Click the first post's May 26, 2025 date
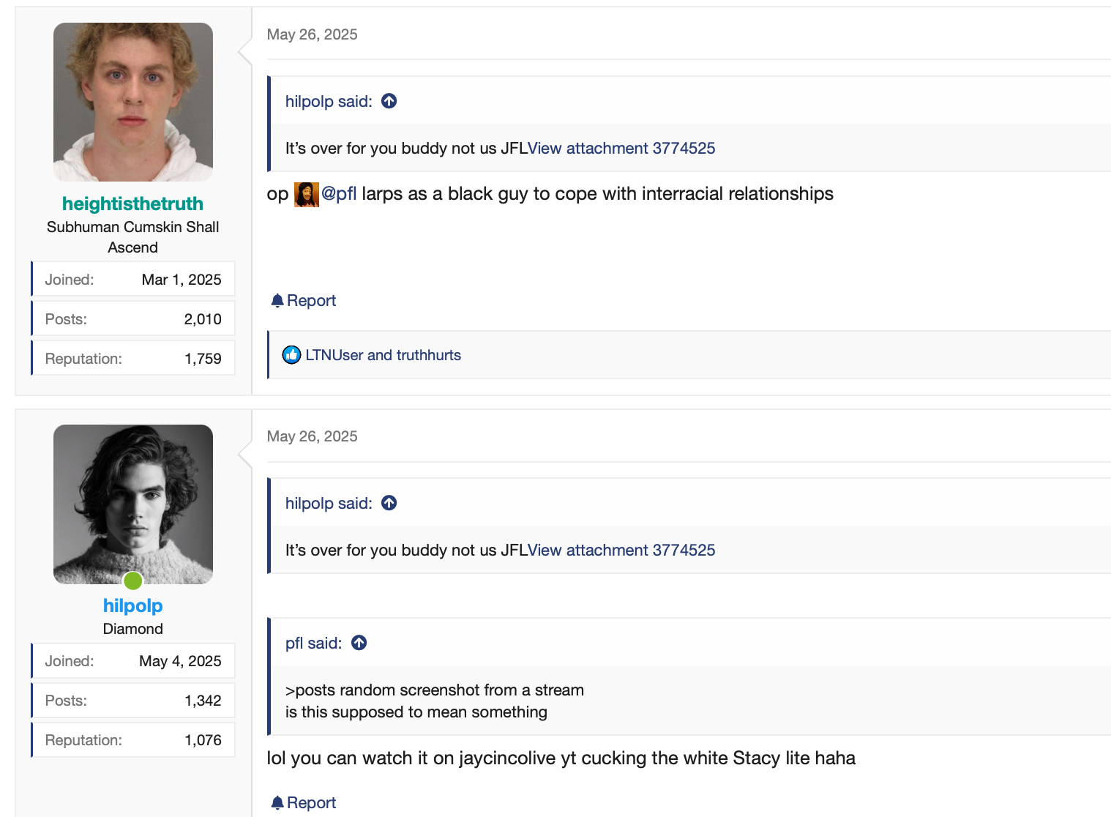 click(x=313, y=34)
